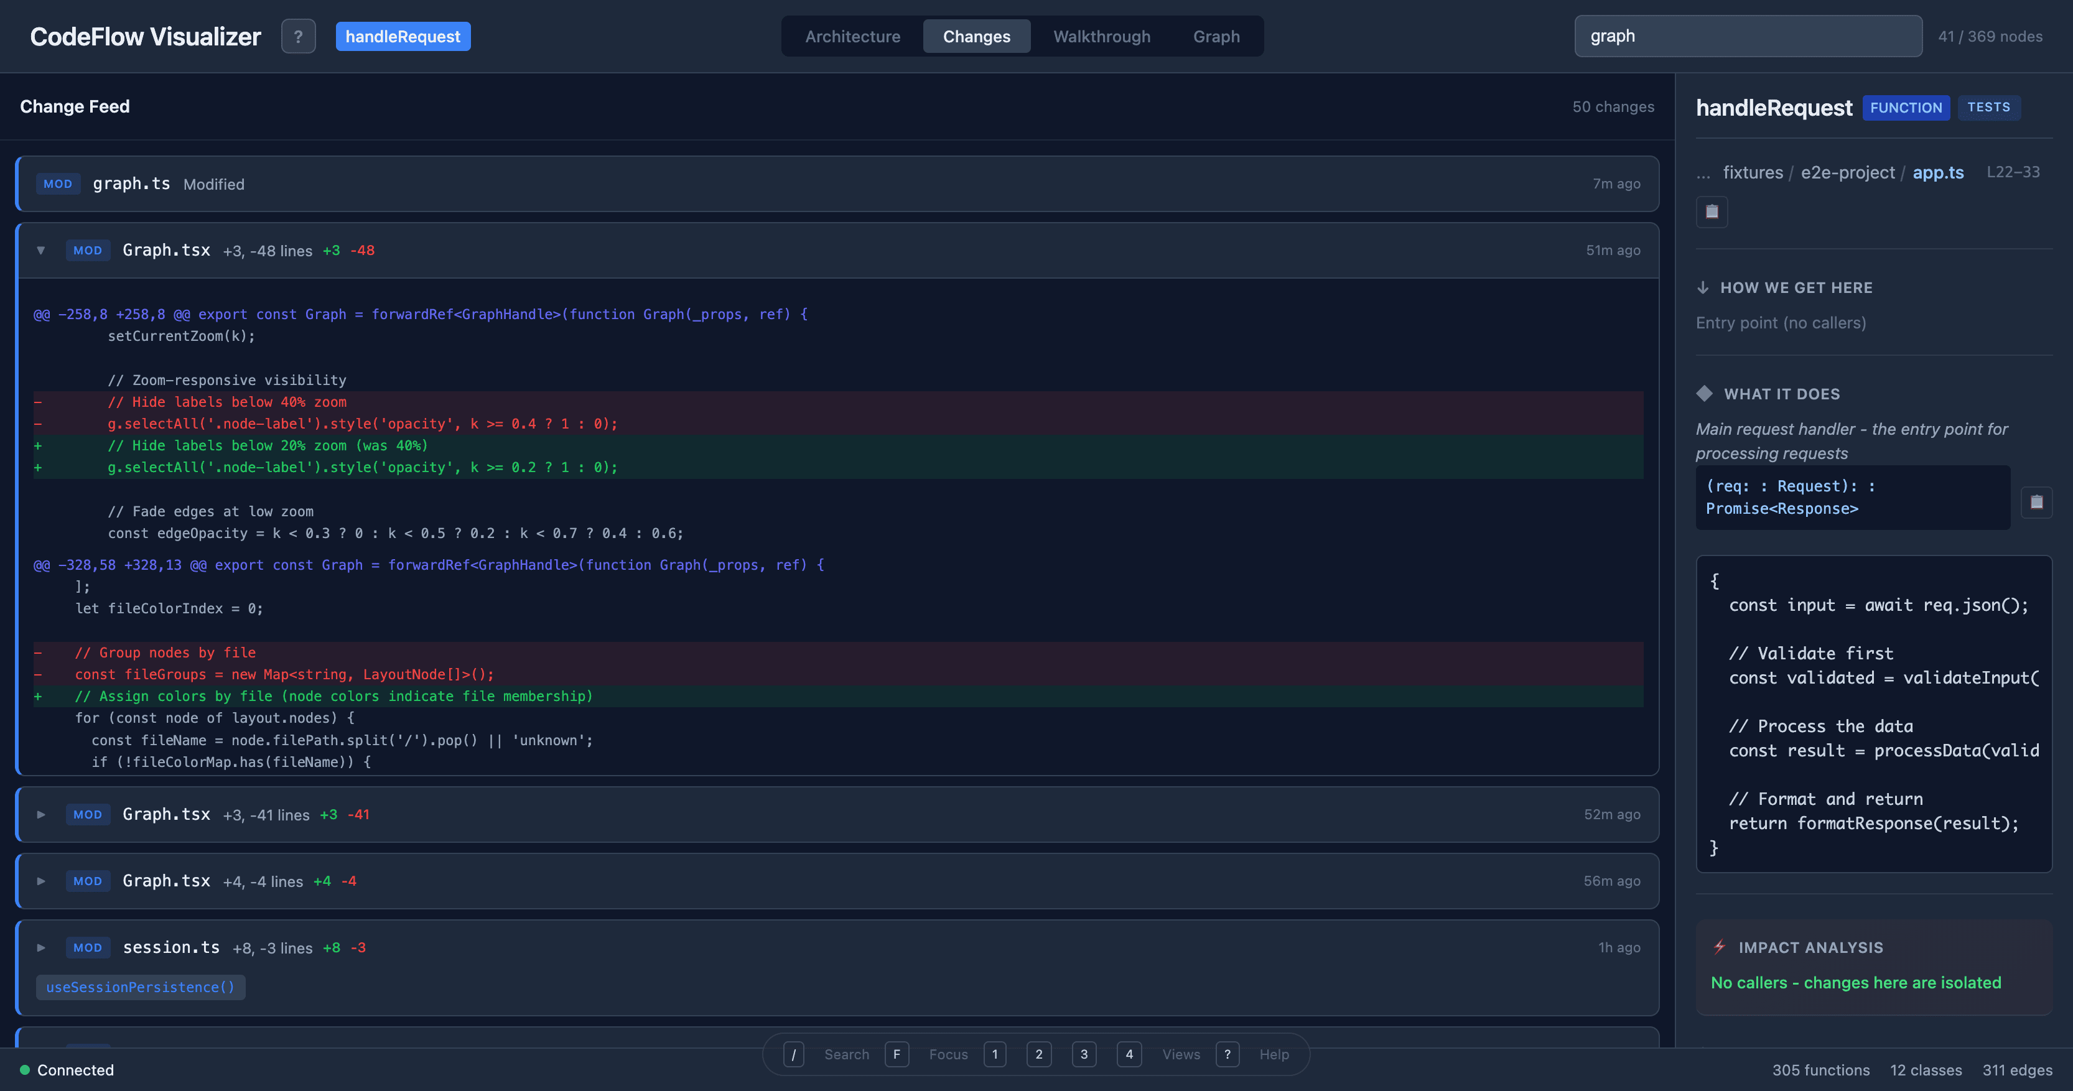Expand the Graph.tsx change from 52m ago
The width and height of the screenshot is (2073, 1091).
(x=41, y=814)
